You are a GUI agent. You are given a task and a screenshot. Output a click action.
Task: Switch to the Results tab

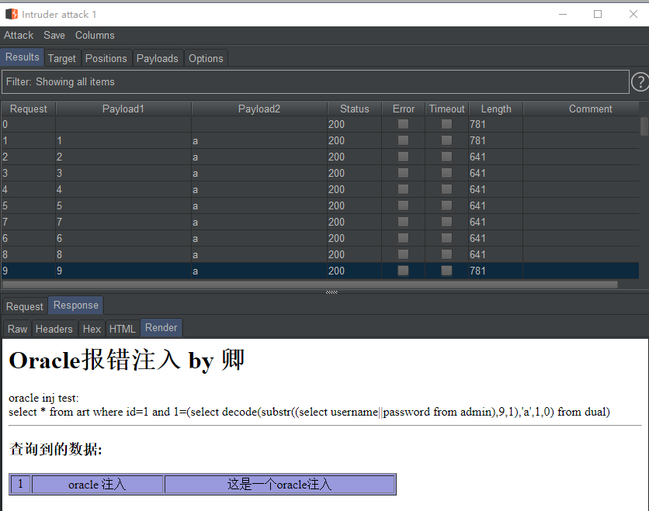pos(23,57)
